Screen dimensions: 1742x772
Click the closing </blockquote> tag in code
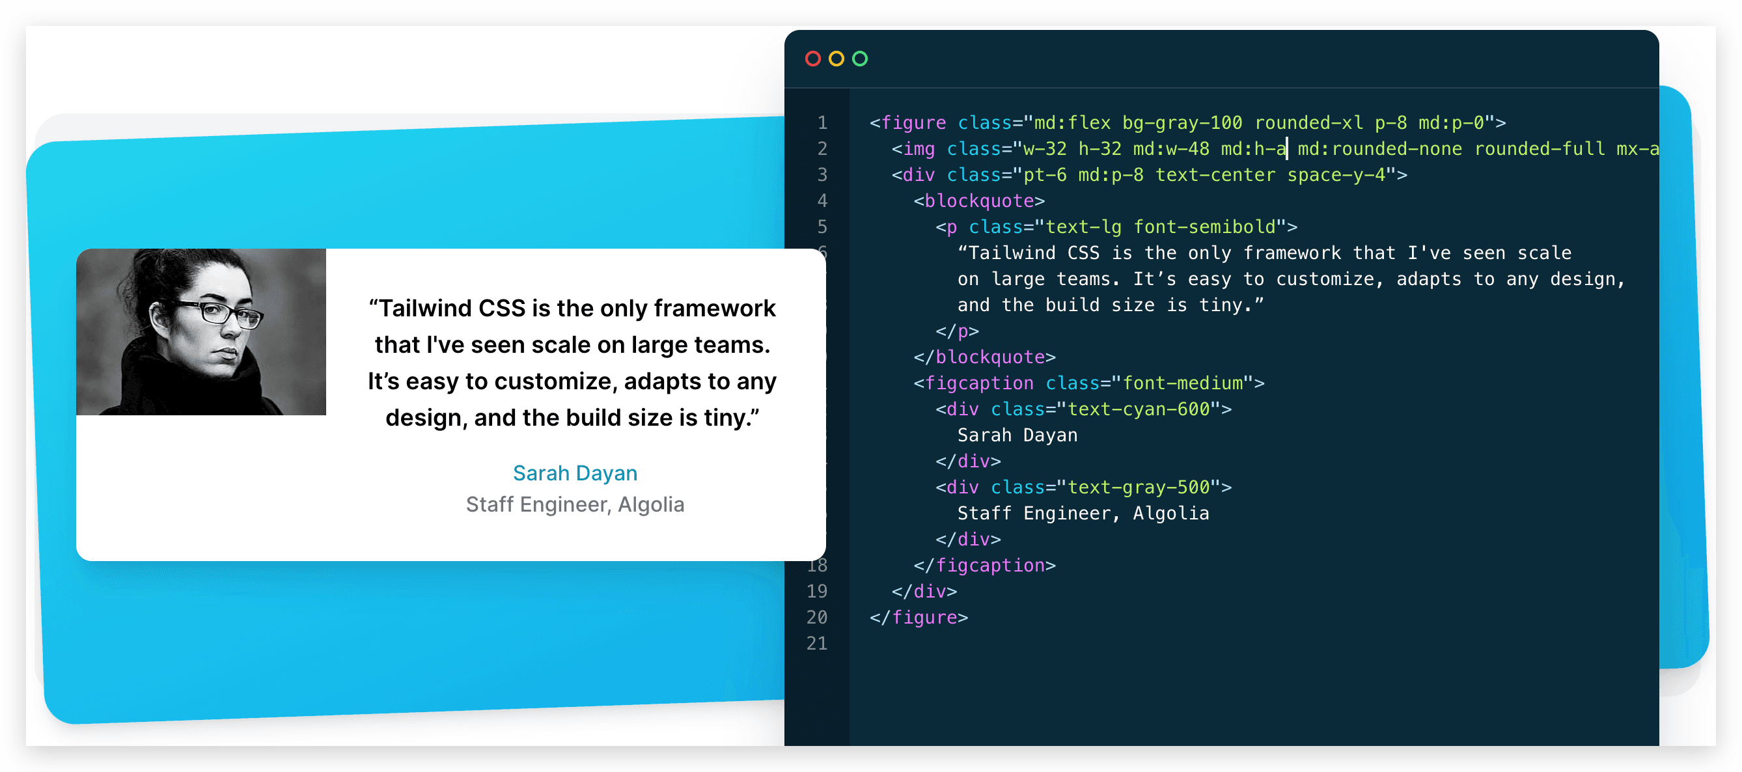(x=985, y=357)
